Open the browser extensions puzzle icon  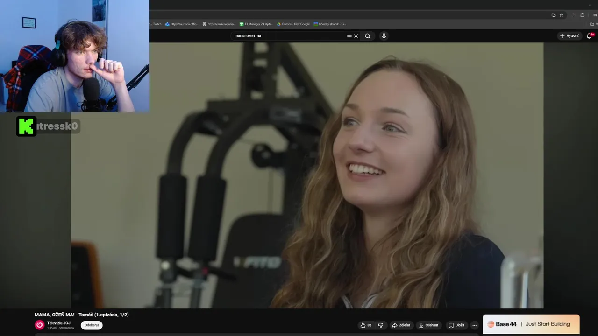point(582,15)
